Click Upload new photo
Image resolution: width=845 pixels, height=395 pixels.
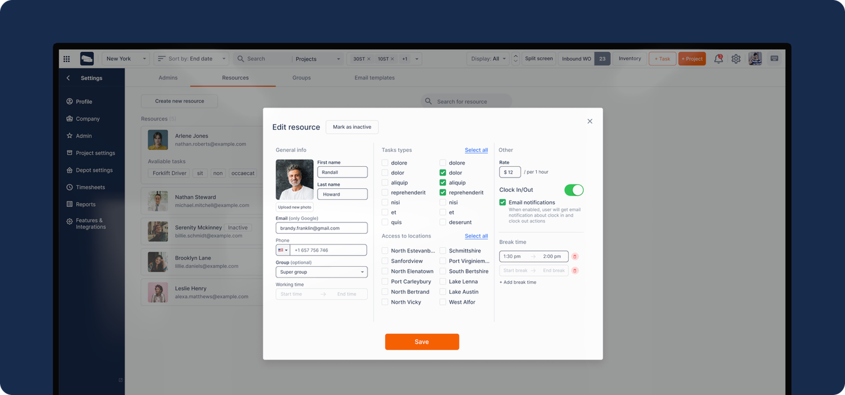point(294,207)
